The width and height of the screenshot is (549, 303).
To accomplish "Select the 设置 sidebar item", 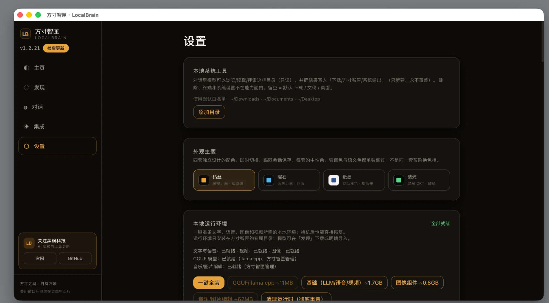I will click(57, 146).
